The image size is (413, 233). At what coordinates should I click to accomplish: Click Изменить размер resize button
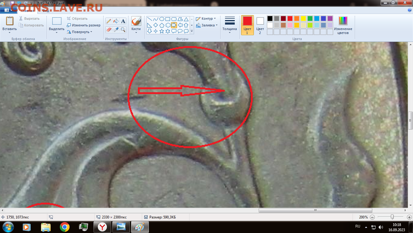click(x=84, y=25)
